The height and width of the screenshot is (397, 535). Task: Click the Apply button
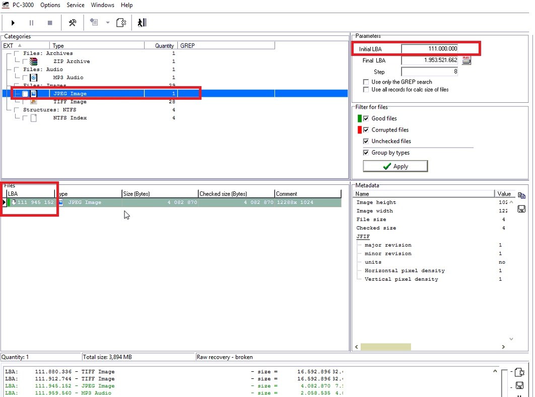tap(395, 166)
